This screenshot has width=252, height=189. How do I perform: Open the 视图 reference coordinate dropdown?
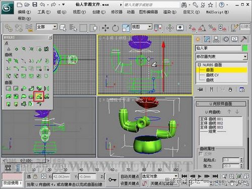coord(150,27)
